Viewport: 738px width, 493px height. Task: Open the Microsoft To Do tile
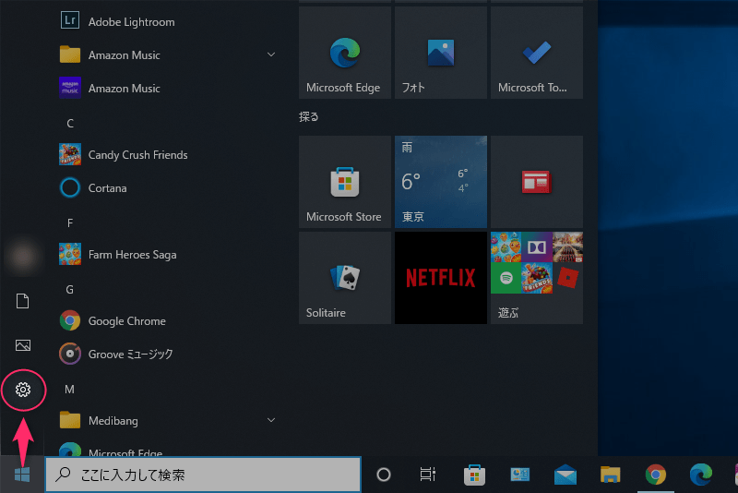(537, 53)
